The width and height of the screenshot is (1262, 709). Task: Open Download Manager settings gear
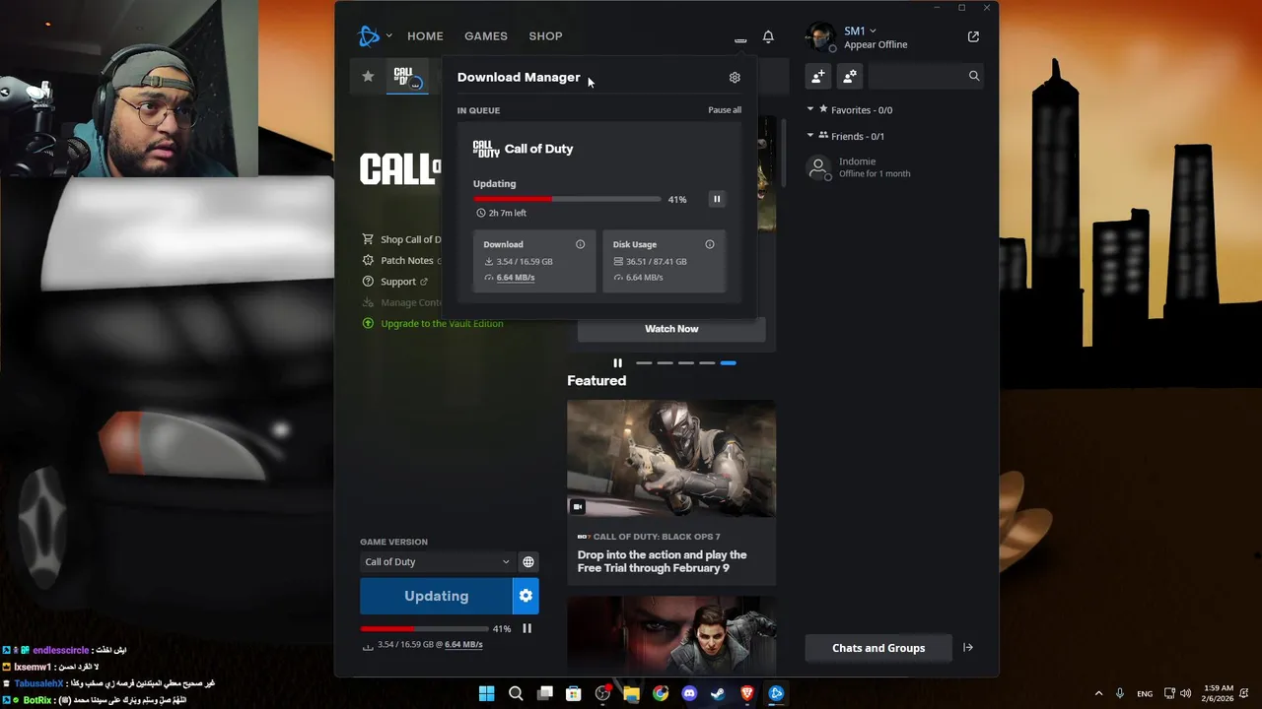pos(735,77)
